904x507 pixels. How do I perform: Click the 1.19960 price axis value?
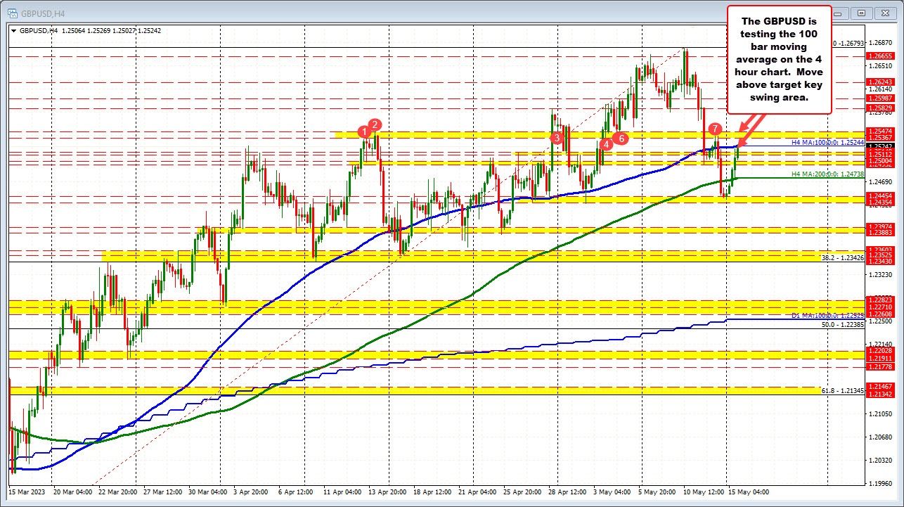click(x=880, y=482)
